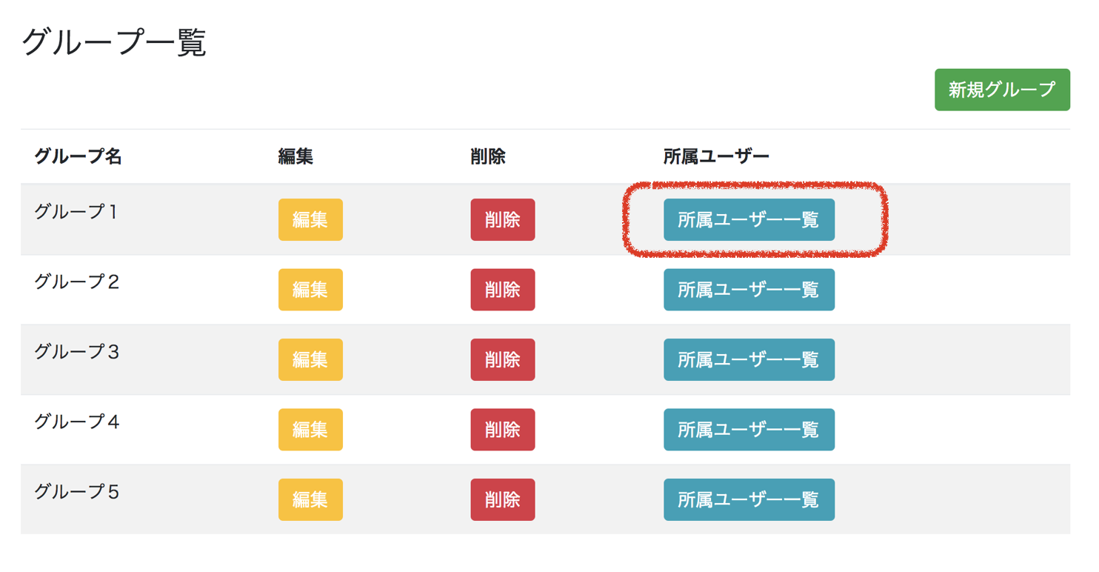Delete グループ１ using its 削除 button
The height and width of the screenshot is (572, 1099).
(x=503, y=220)
